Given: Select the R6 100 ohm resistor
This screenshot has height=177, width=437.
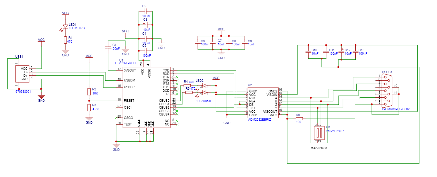Looking at the screenshot, I should click(298, 119).
